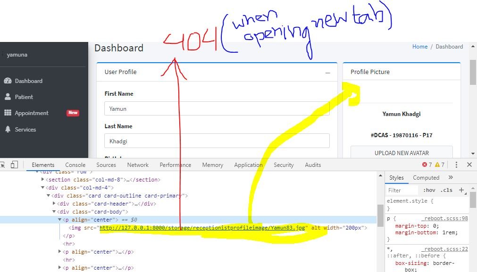
Task: Open the Dashboard sidebar item
Action: 29,81
